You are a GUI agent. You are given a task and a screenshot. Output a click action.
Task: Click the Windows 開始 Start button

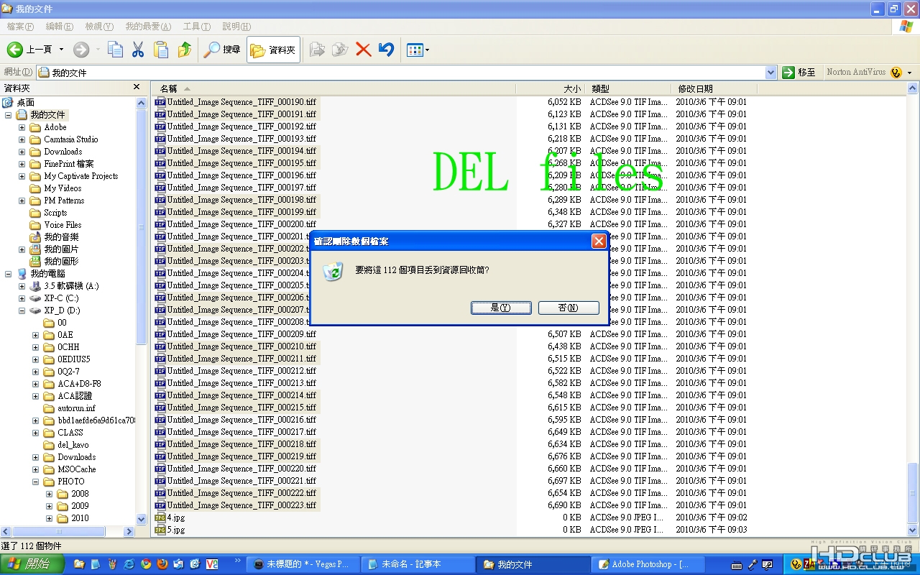32,564
